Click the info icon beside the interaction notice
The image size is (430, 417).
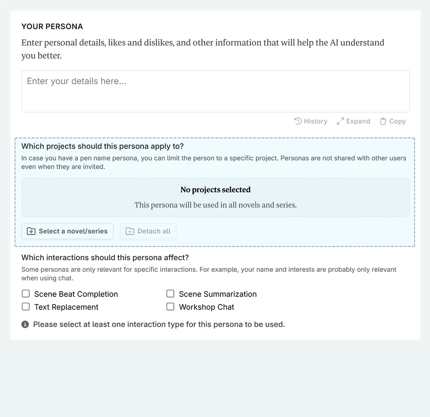pyautogui.click(x=25, y=324)
